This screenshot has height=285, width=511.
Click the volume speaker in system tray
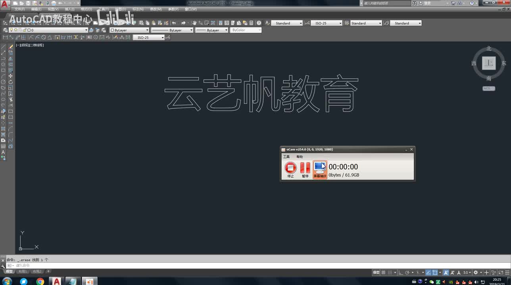pyautogui.click(x=476, y=281)
